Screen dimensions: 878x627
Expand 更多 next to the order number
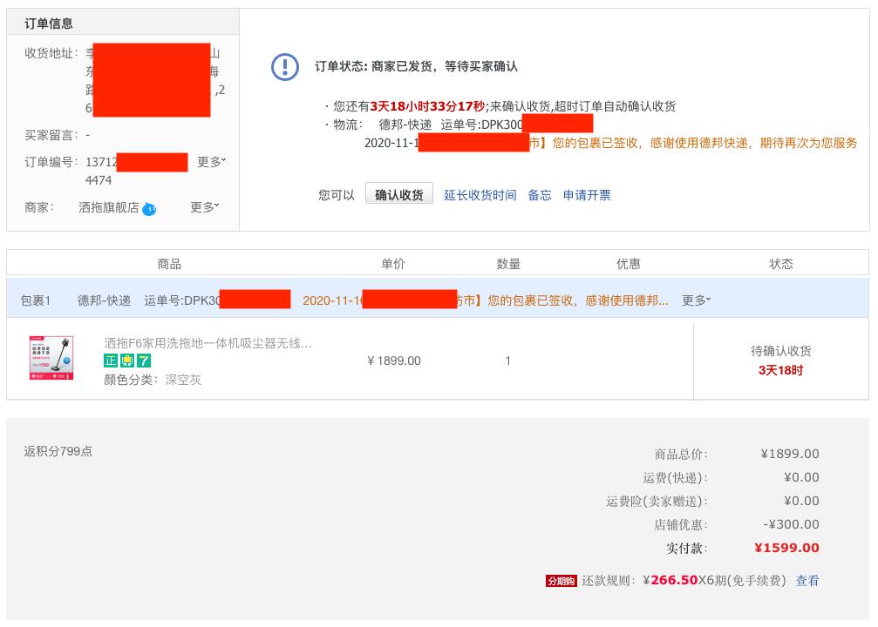(208, 162)
